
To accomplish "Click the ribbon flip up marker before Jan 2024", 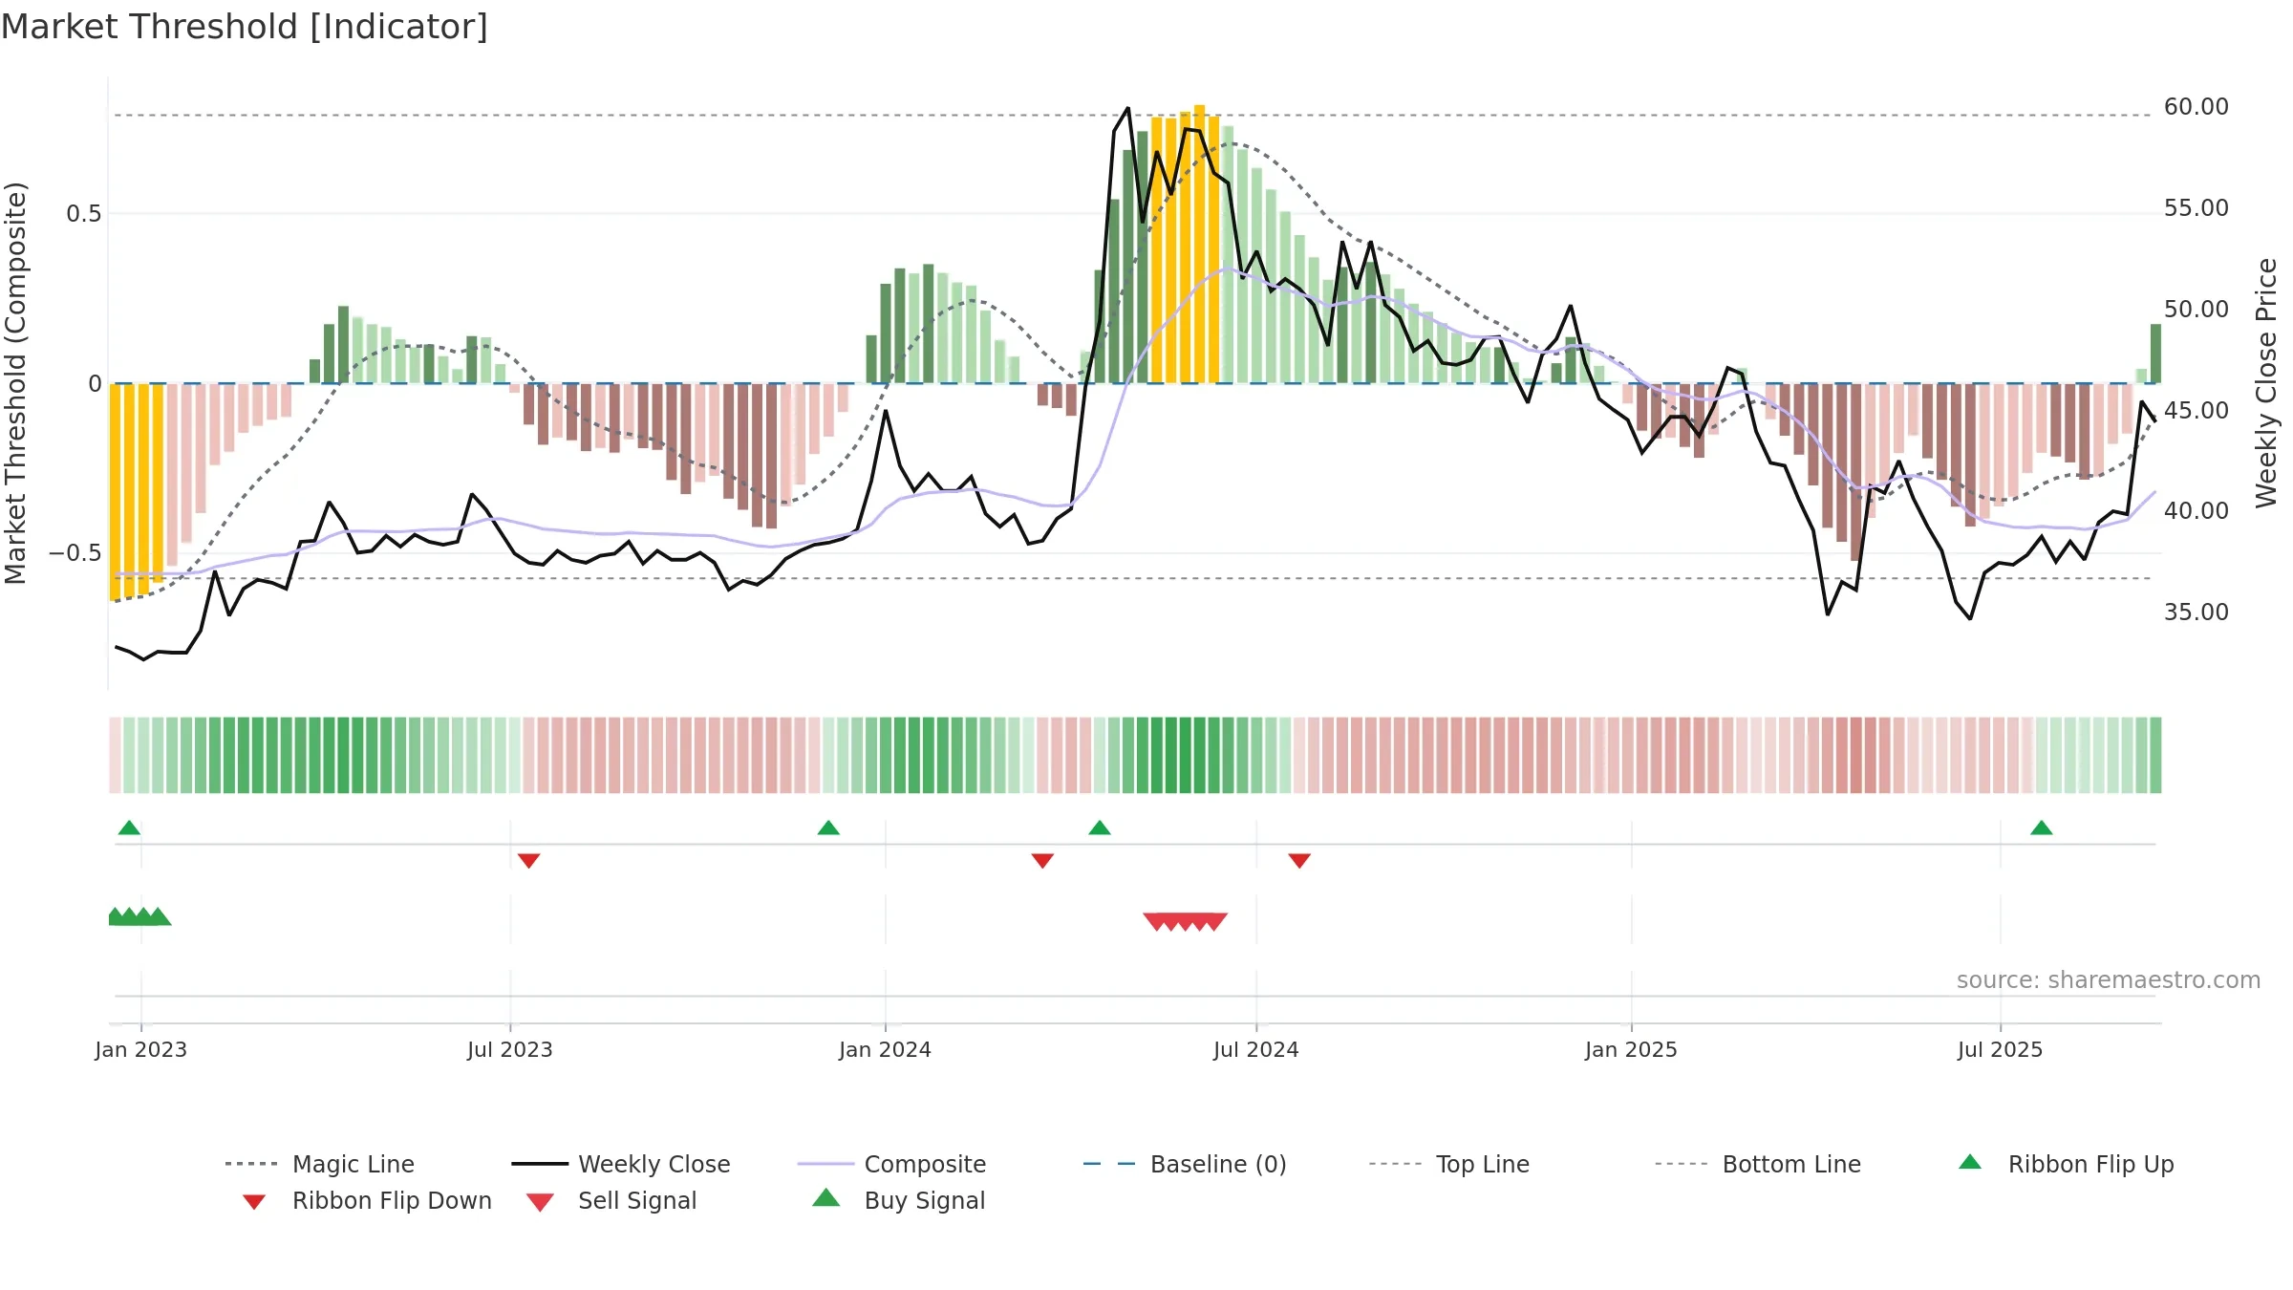I will pos(828,828).
